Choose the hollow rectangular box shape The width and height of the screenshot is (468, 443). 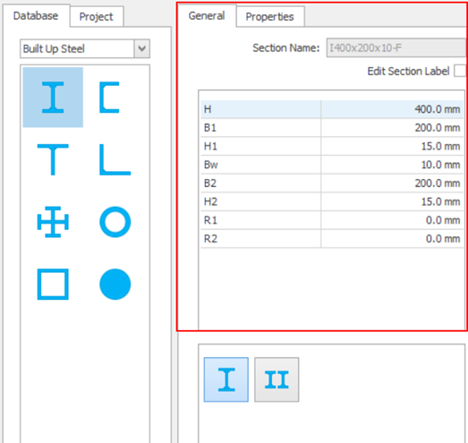(53, 285)
